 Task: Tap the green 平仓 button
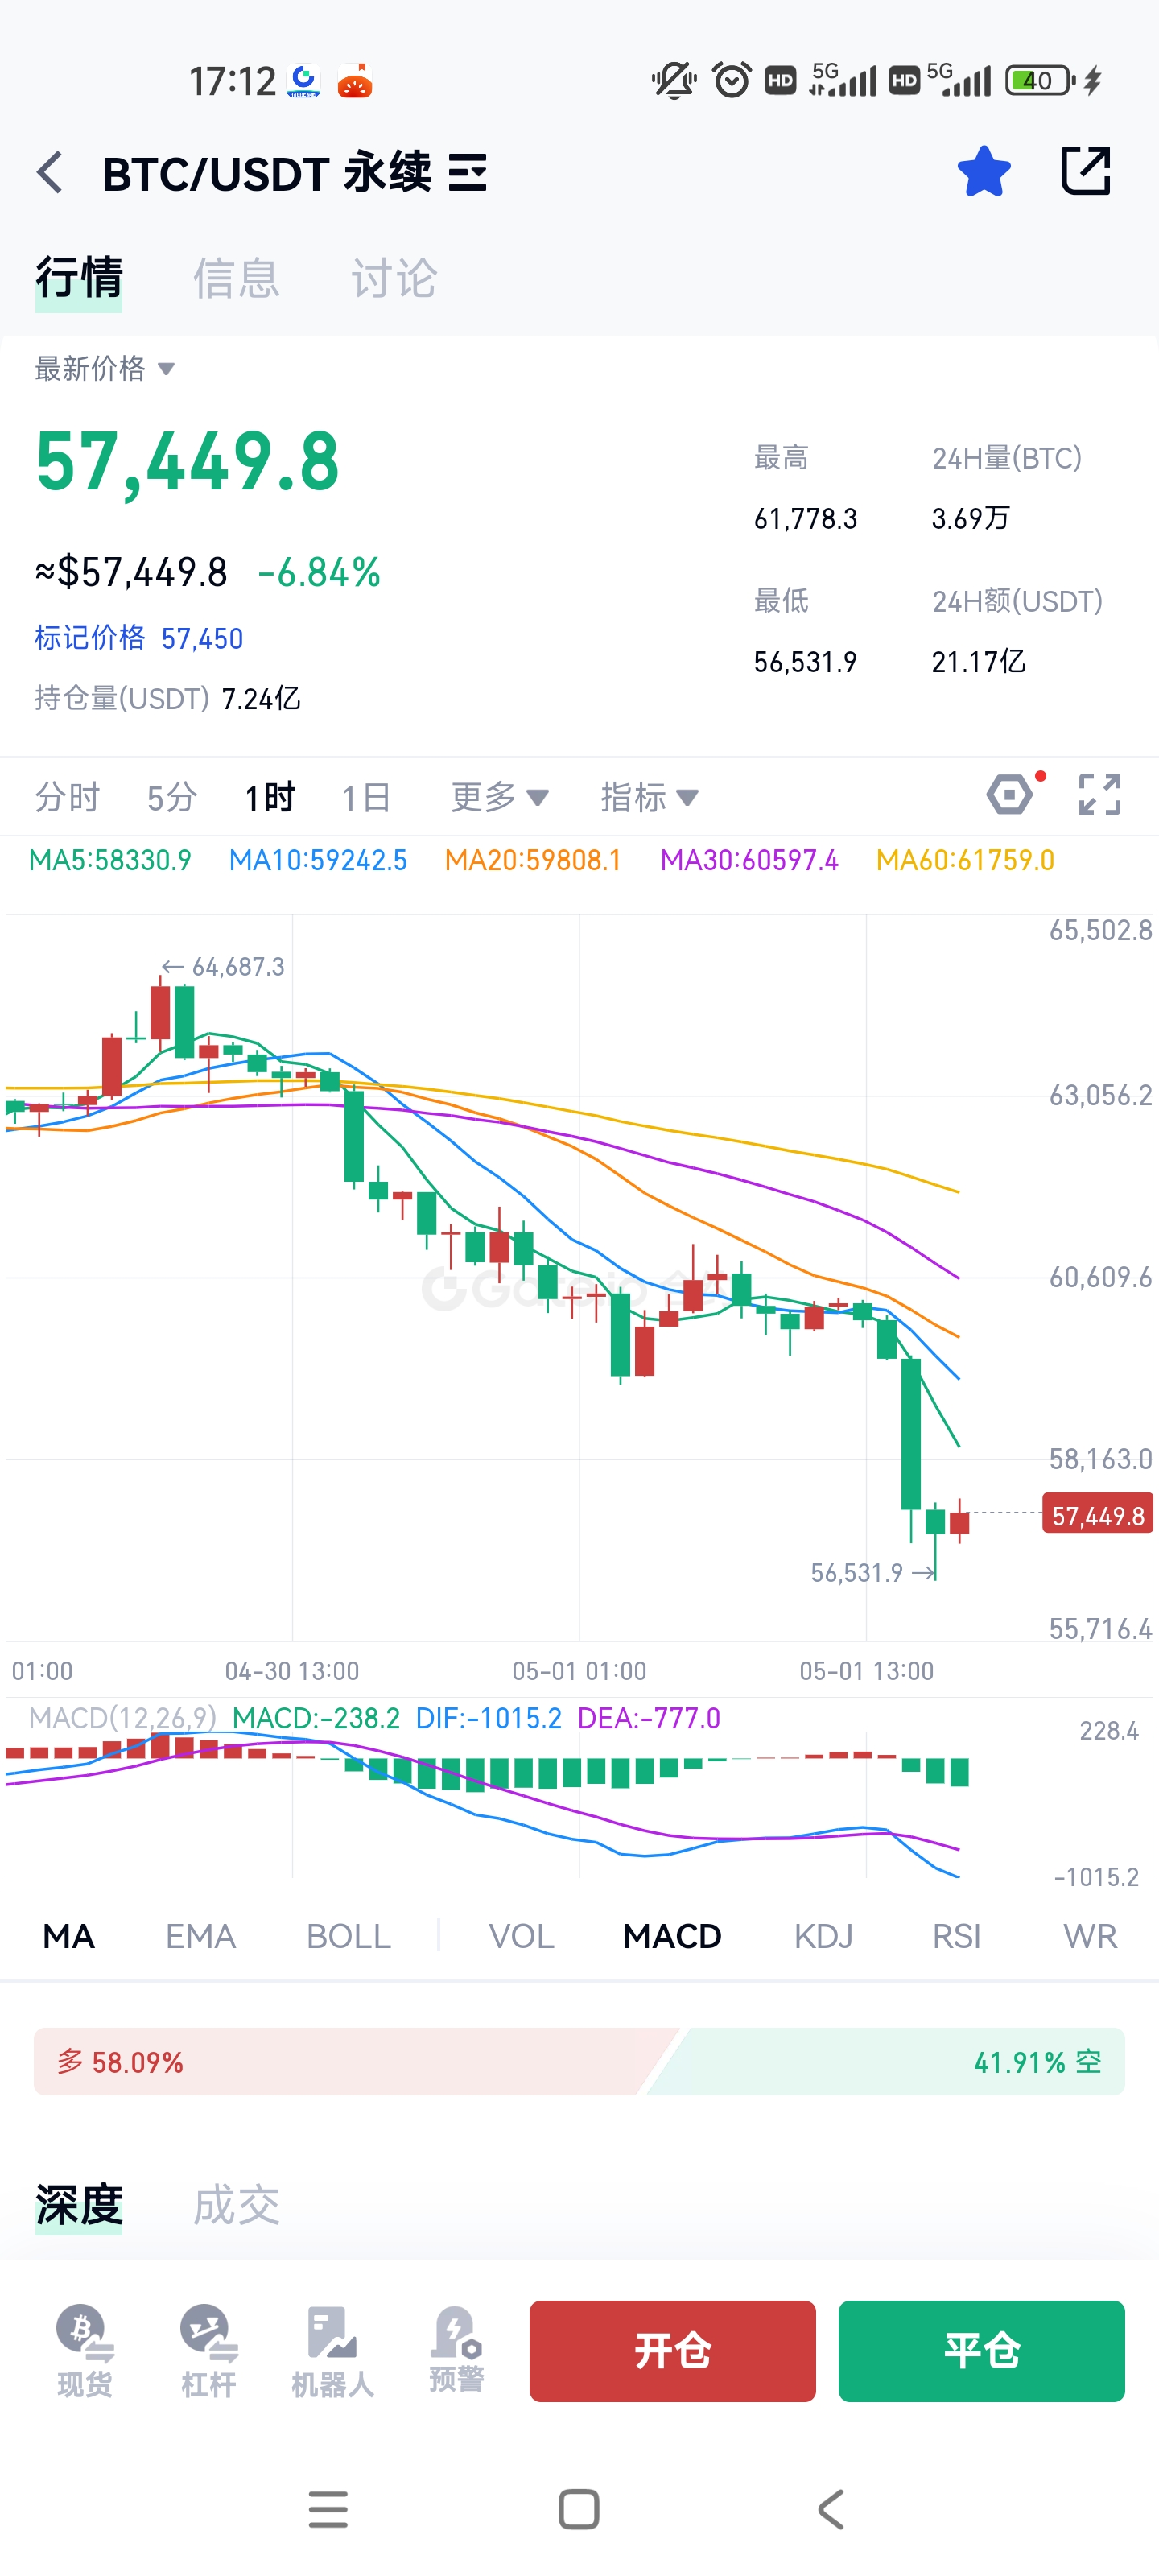pyautogui.click(x=981, y=2350)
